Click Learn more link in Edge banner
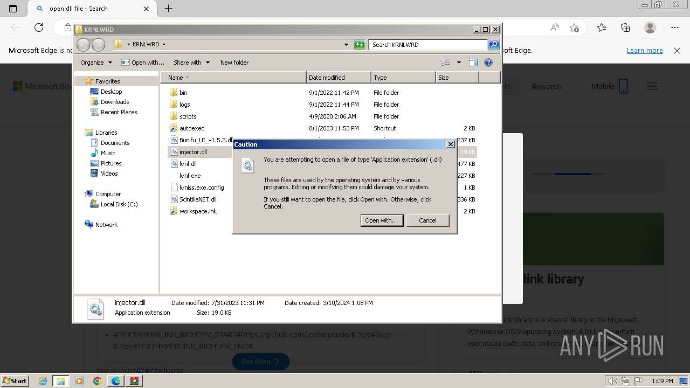 tap(645, 50)
